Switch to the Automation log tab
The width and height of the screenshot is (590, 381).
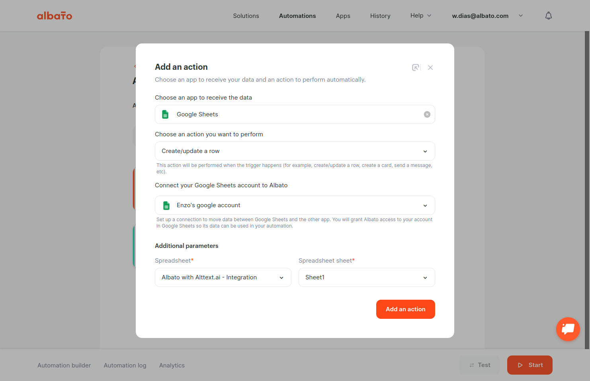[x=125, y=365]
